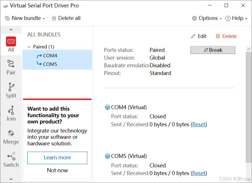Dismiss the promotion with Not now
The height and width of the screenshot is (183, 252).
(x=57, y=170)
